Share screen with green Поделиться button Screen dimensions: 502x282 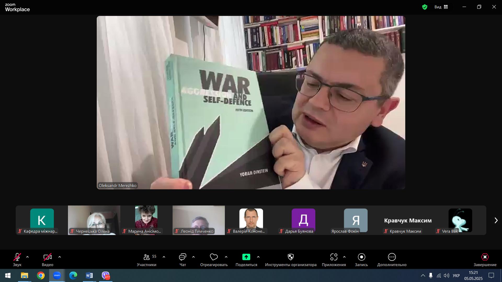[246, 260]
